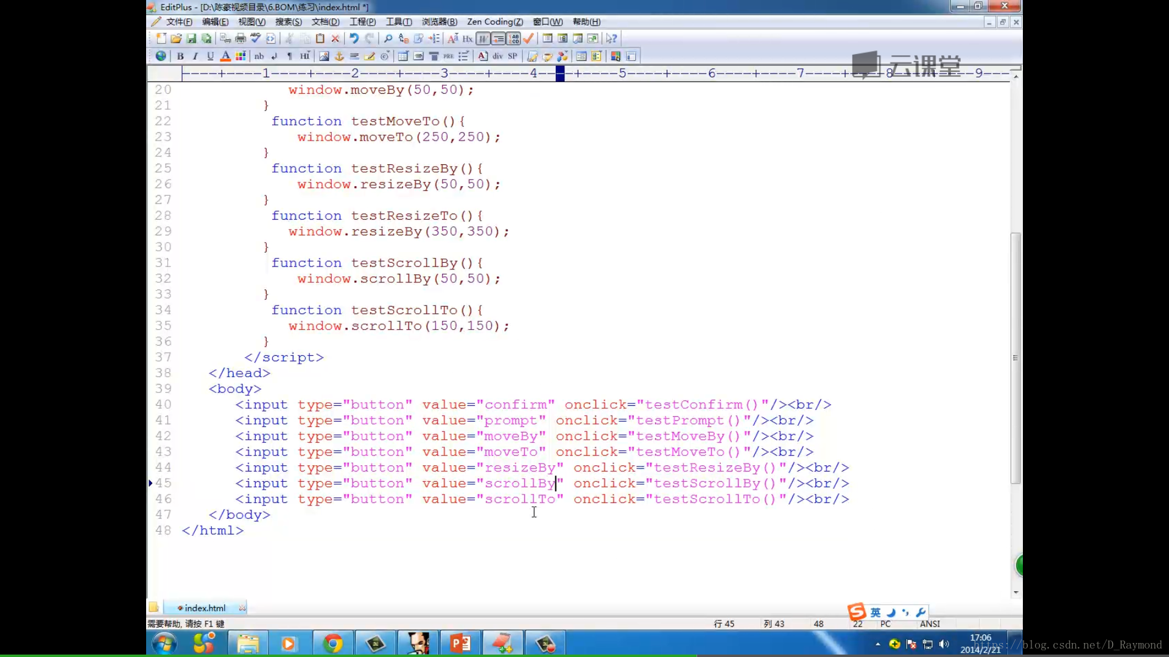Screen dimensions: 1169x657
Task: Close the index.html tab with its x
Action: point(242,608)
